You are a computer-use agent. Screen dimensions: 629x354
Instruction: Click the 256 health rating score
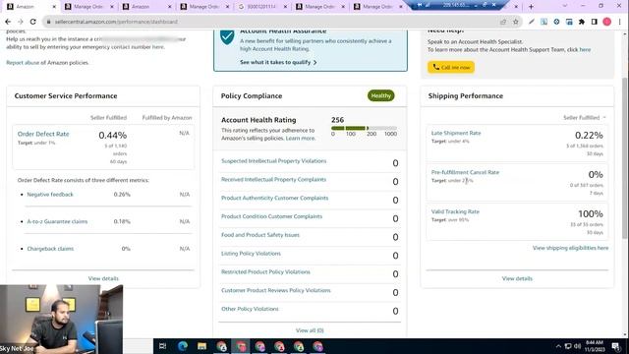click(x=337, y=120)
